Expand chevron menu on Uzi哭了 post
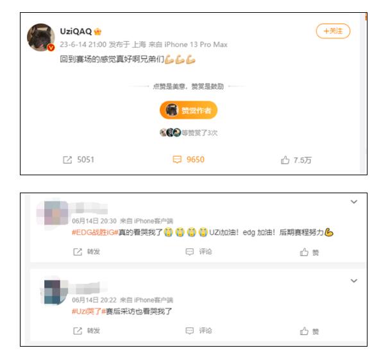The image size is (372, 355). tap(354, 281)
